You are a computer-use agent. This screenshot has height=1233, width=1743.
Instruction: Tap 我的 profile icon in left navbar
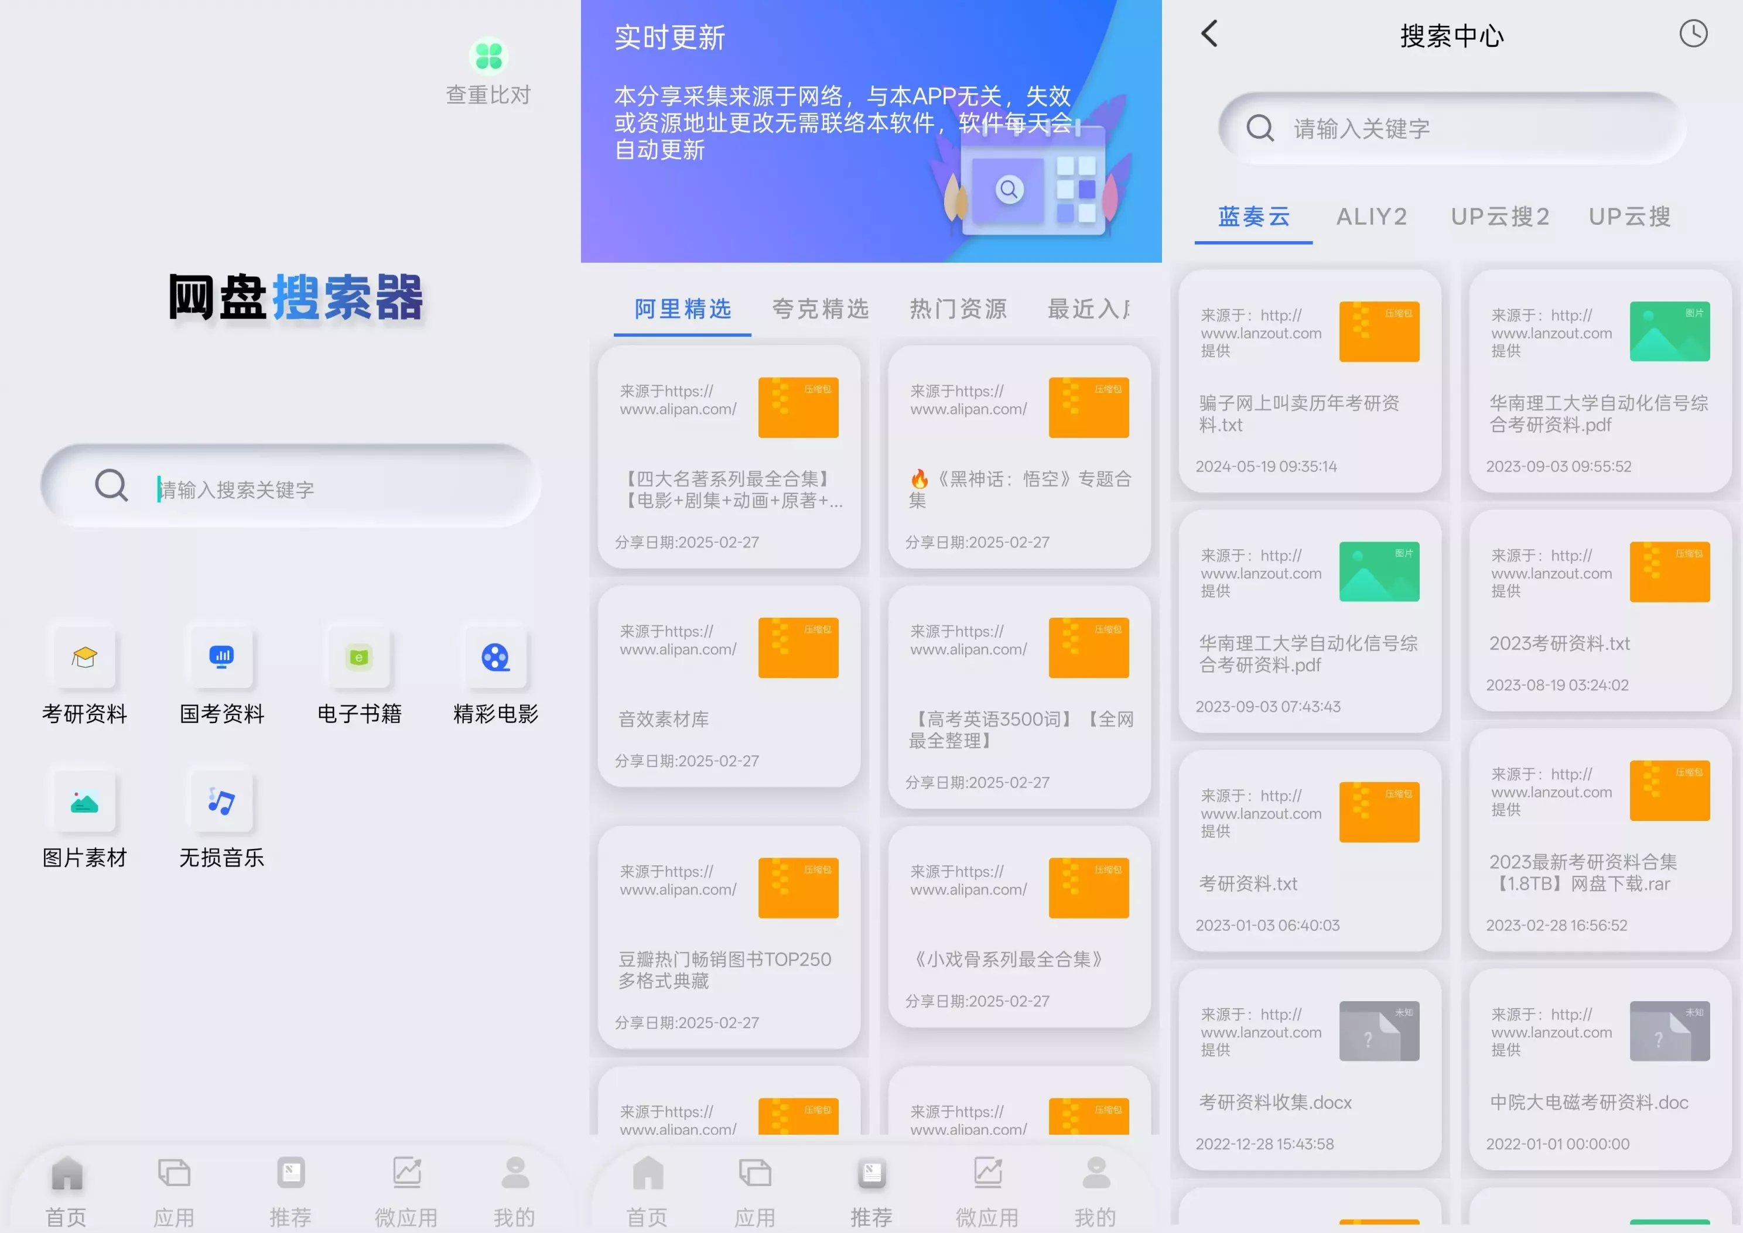(x=515, y=1174)
